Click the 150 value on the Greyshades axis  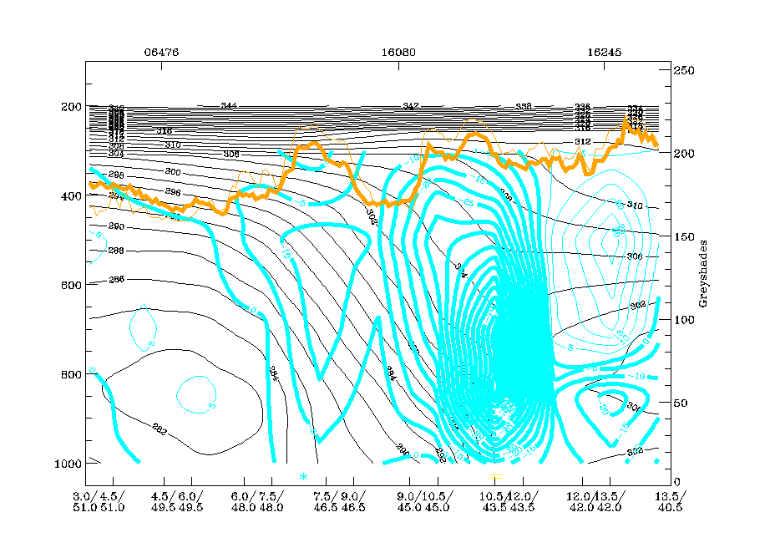pos(686,236)
